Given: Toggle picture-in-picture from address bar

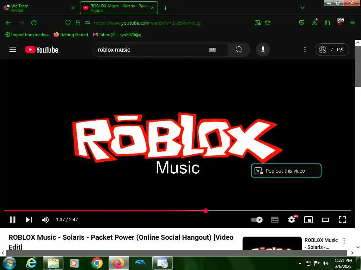Looking at the screenshot, I should coord(258,23).
